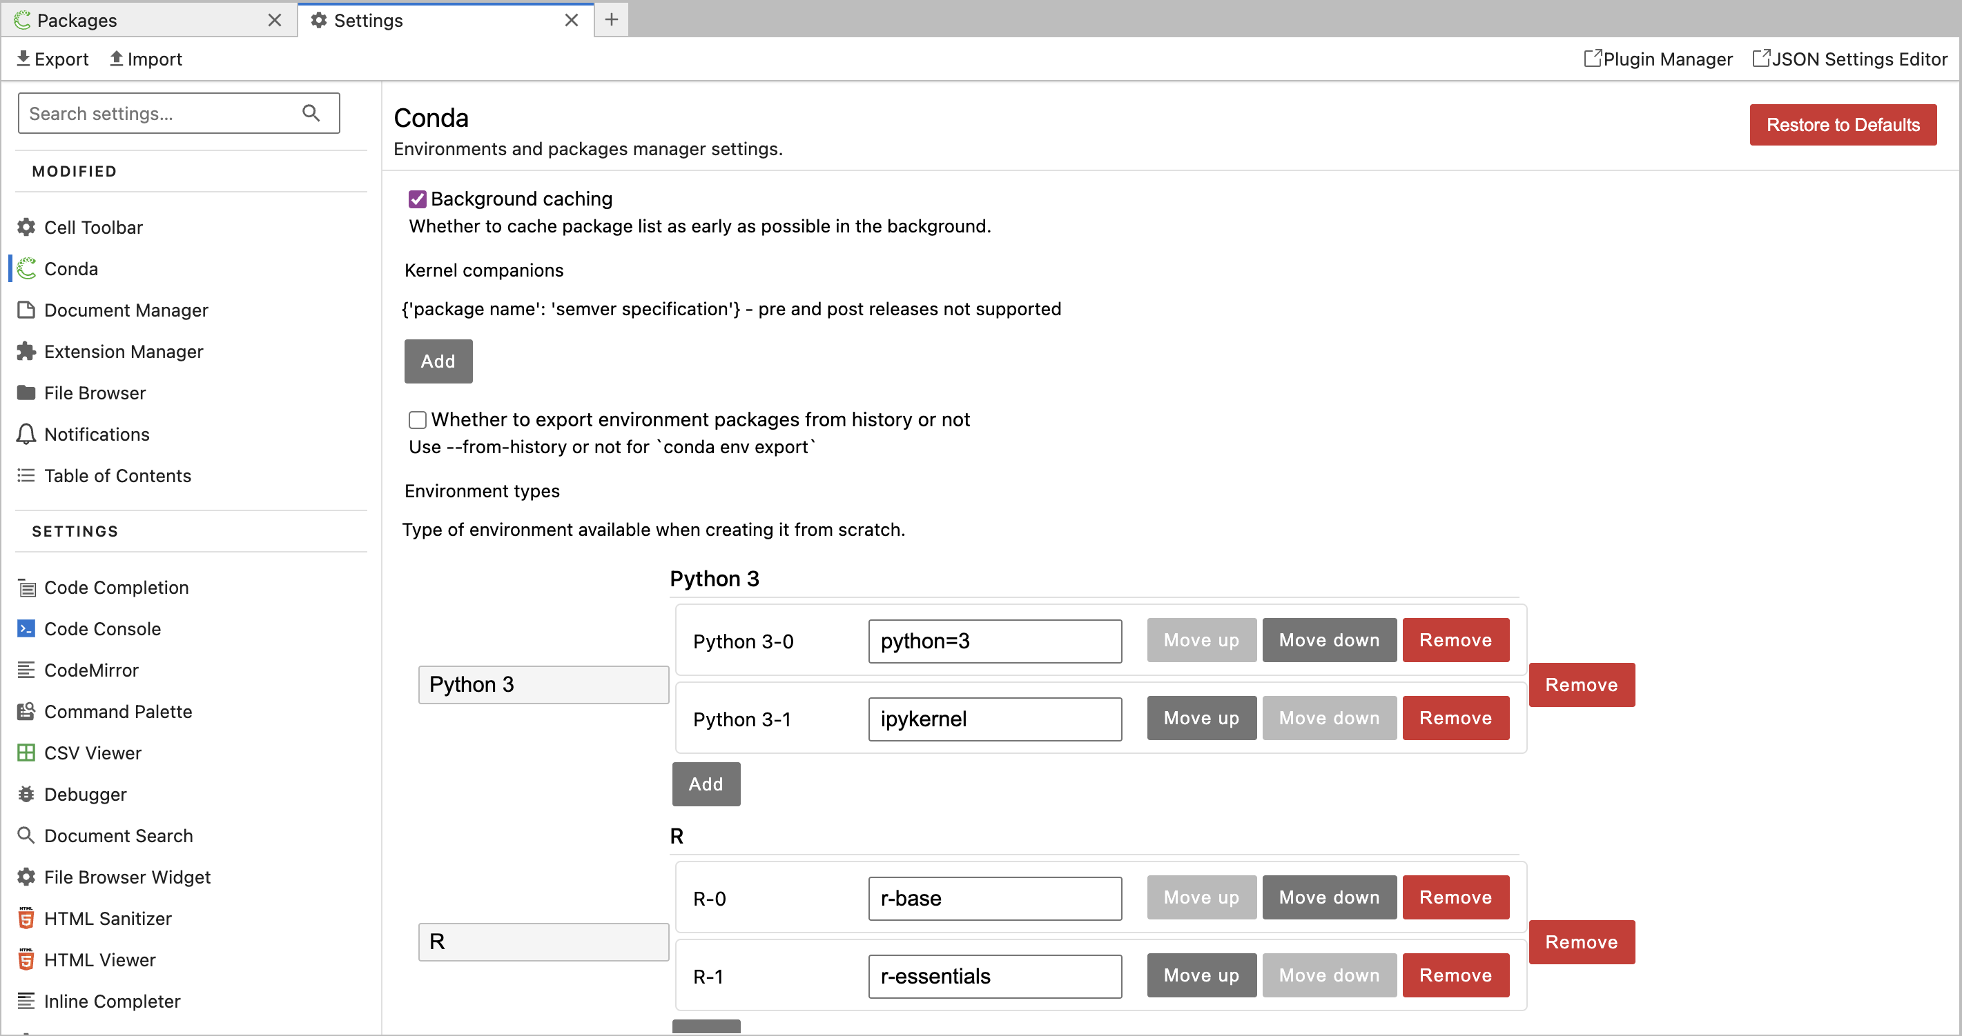Click the search magnifier icon in settings search

pyautogui.click(x=311, y=112)
